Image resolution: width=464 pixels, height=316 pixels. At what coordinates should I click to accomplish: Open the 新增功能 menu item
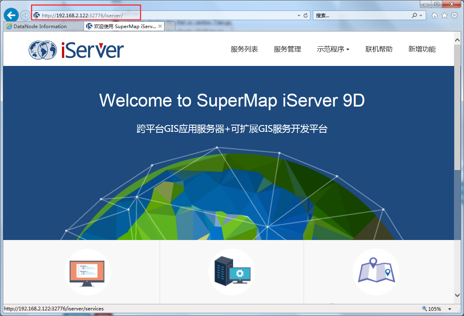(422, 49)
